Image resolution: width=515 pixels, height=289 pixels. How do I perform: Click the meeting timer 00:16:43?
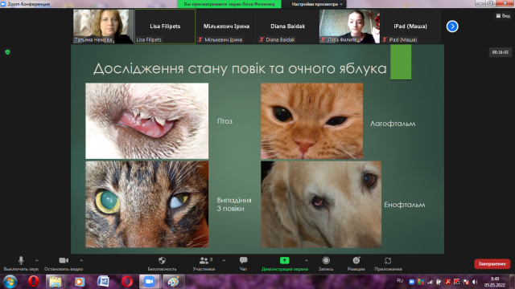(x=500, y=52)
